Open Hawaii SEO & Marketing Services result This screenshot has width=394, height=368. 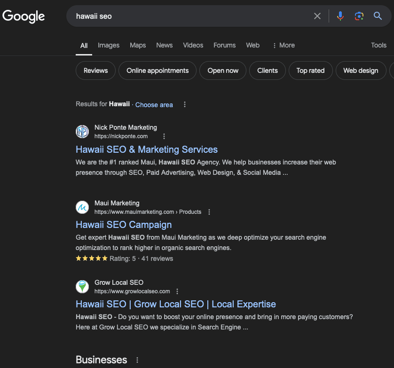click(147, 149)
